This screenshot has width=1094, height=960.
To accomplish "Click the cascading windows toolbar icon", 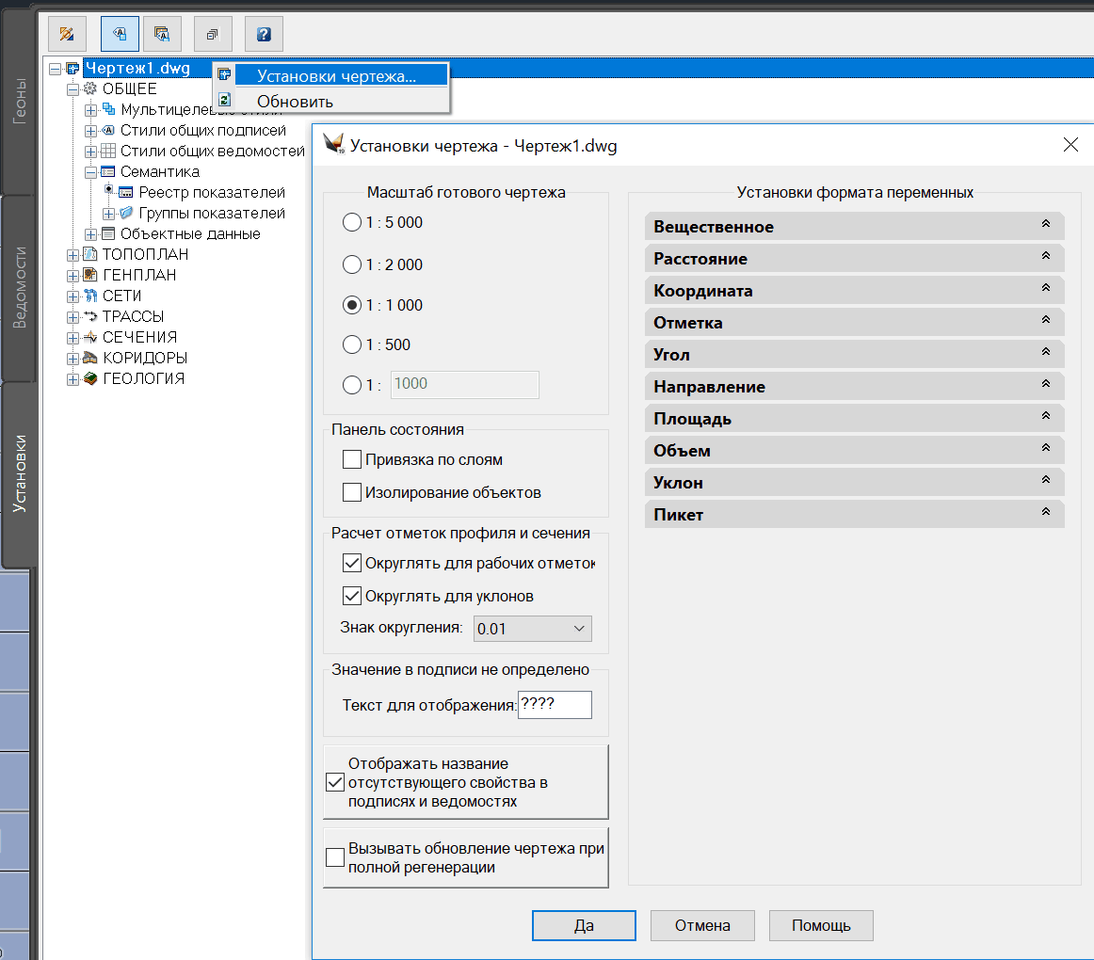I will click(213, 35).
